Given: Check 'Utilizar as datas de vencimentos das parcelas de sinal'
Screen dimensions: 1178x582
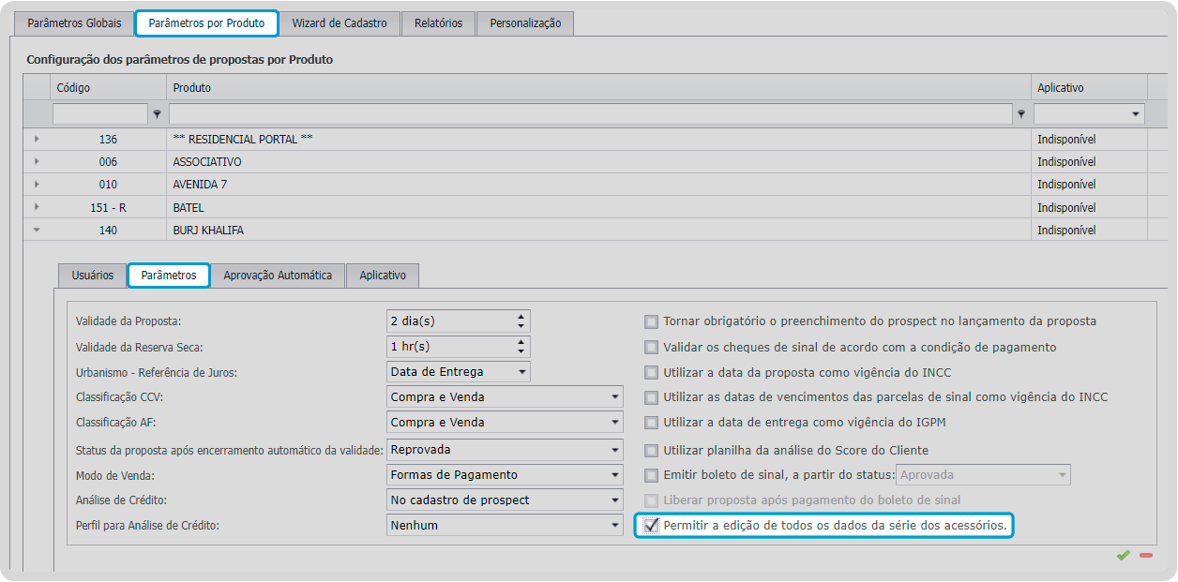Looking at the screenshot, I should (651, 397).
